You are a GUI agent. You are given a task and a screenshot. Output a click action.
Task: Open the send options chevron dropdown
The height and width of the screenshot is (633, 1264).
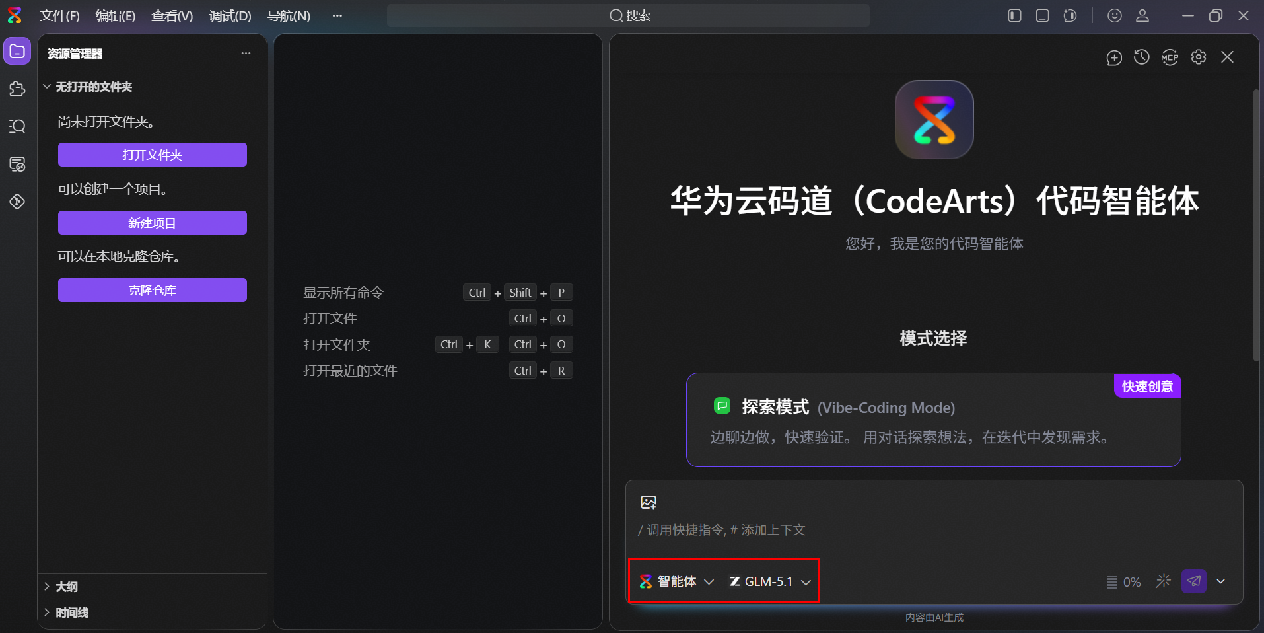click(1221, 581)
